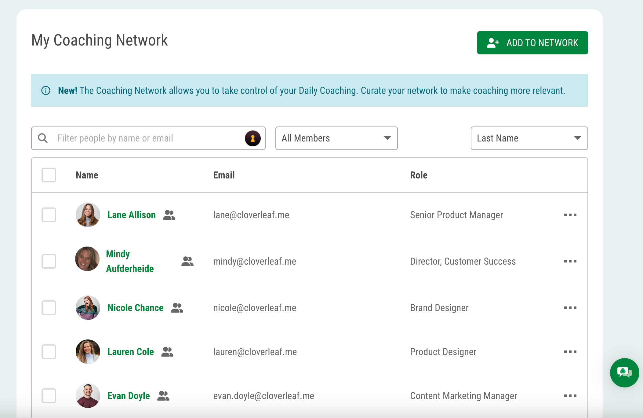643x418 pixels.
Task: Check the select-all checkbox in table header
Action: (49, 175)
